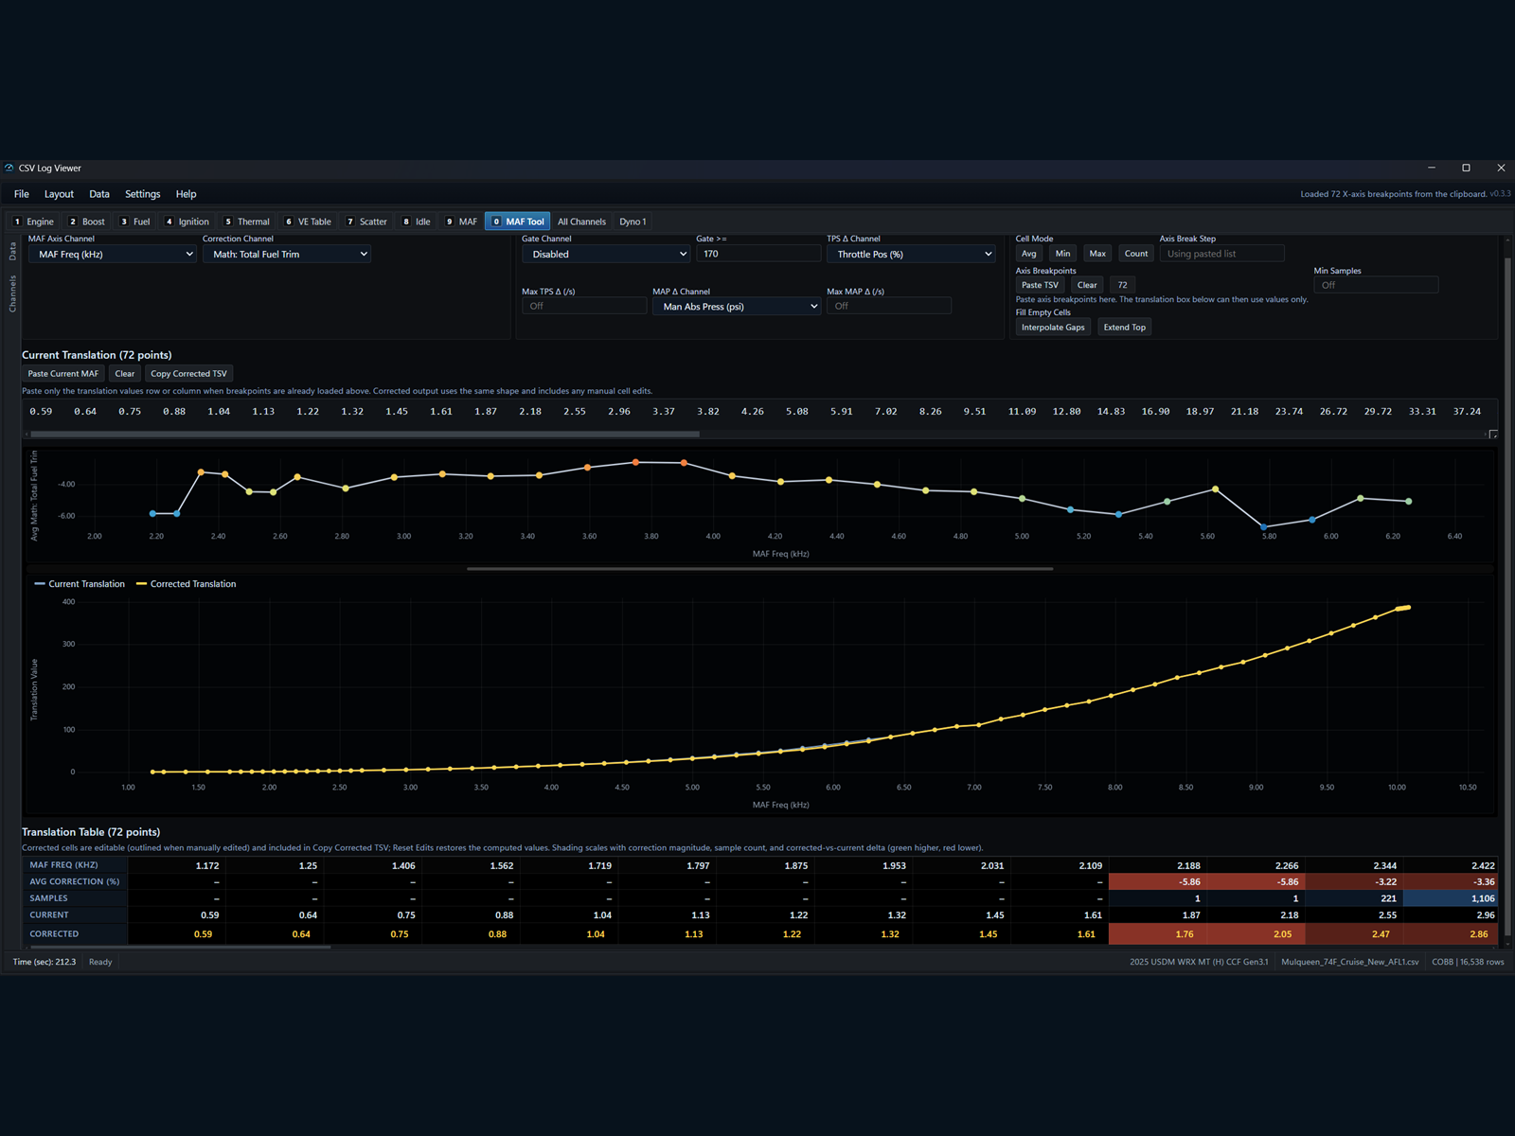Click corrected cell showing 1.76
The height and width of the screenshot is (1136, 1515).
tap(1158, 934)
